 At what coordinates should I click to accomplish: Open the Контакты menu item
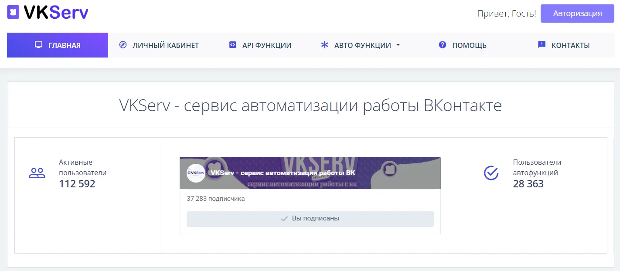coord(563,45)
